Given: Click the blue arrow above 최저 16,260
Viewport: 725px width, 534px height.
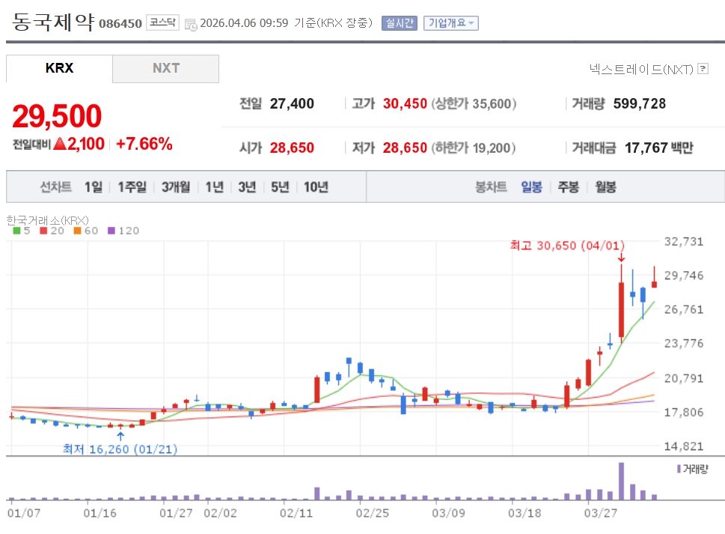Looking at the screenshot, I should pyautogui.click(x=120, y=434).
